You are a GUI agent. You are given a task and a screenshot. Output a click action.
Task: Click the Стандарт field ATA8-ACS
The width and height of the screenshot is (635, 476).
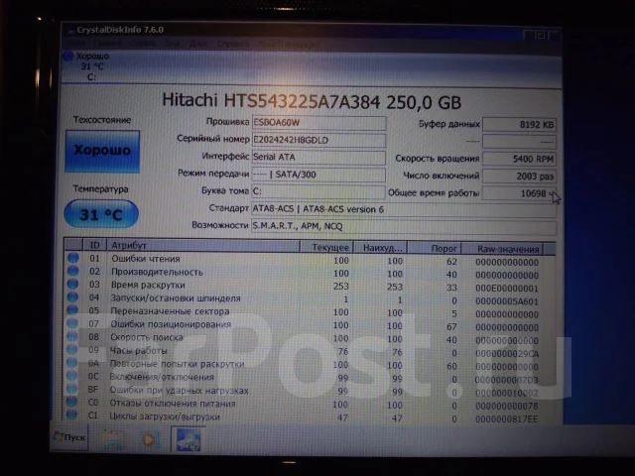404,209
